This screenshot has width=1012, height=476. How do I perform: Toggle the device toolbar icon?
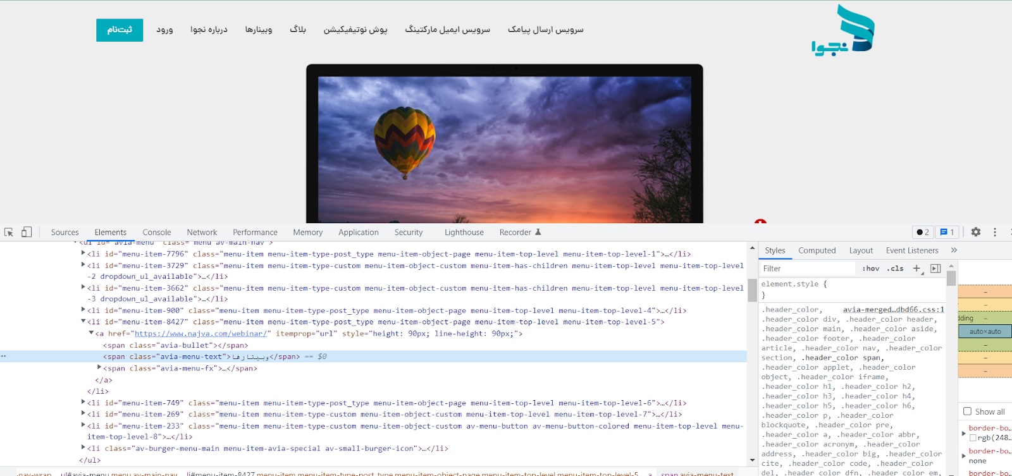[27, 232]
